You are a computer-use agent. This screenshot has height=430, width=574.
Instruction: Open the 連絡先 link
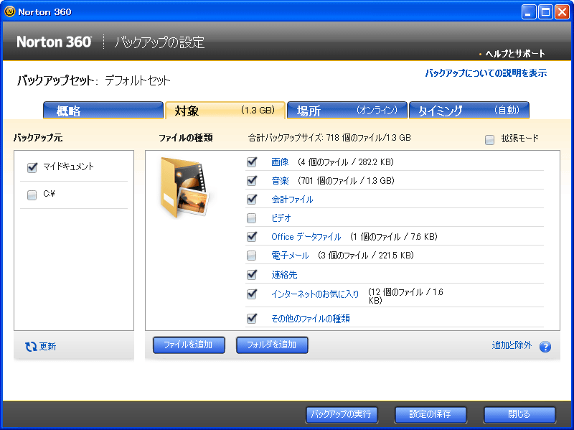pos(284,275)
